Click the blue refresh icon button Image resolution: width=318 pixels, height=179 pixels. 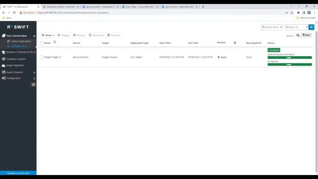312,27
